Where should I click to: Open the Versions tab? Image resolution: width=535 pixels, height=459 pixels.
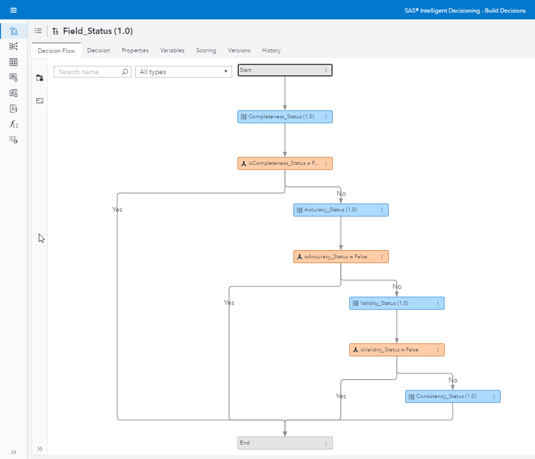coord(239,50)
